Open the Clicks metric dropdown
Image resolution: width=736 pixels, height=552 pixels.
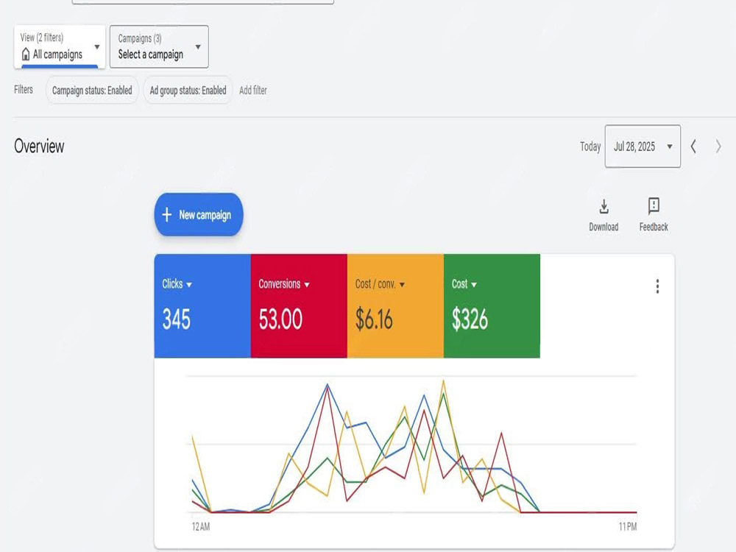coord(177,284)
